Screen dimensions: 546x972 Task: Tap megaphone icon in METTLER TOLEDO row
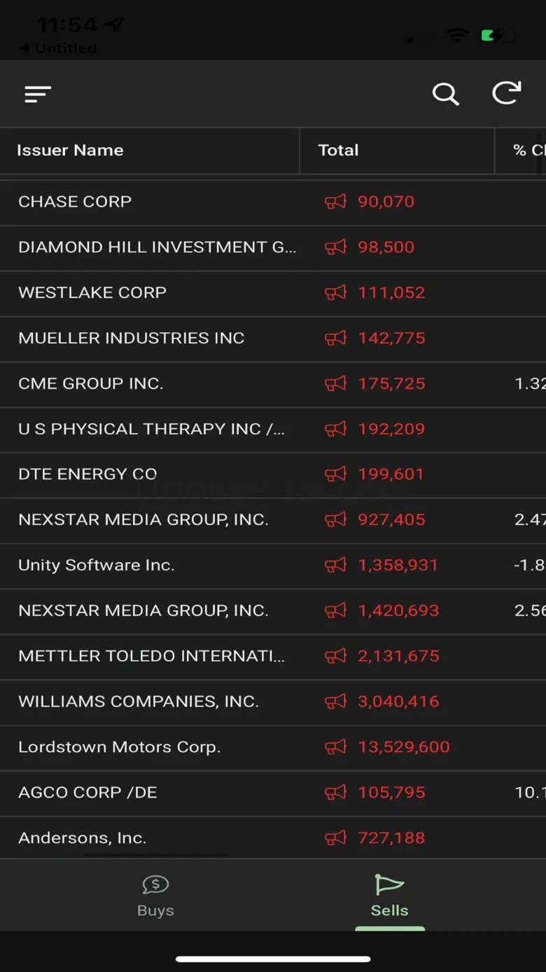pyautogui.click(x=335, y=657)
